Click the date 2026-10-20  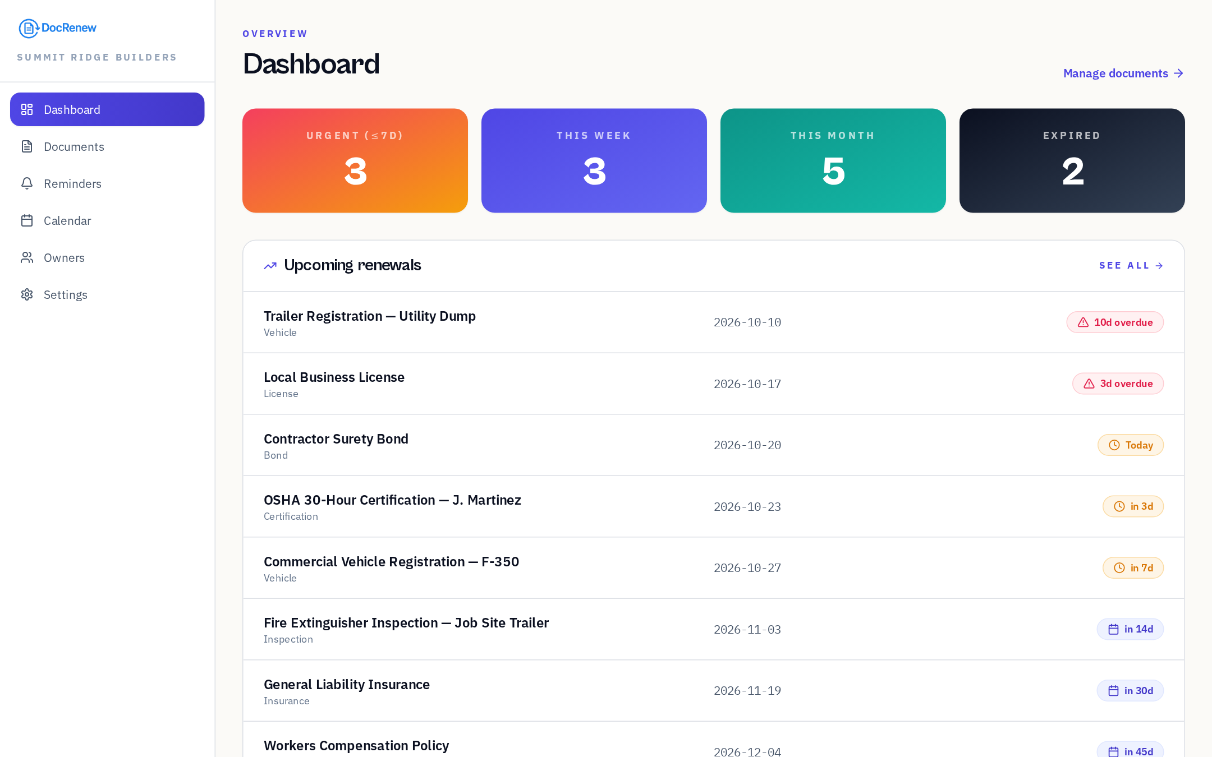pyautogui.click(x=747, y=445)
